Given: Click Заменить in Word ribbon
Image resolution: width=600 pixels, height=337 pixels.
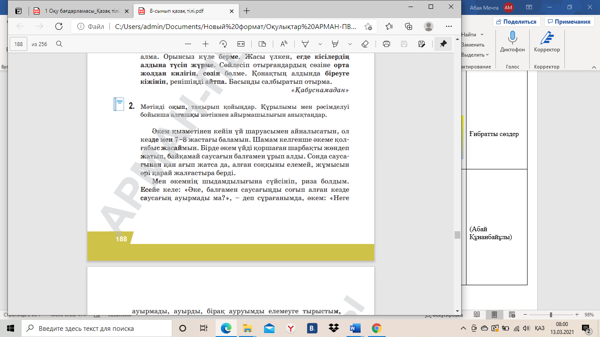Looking at the screenshot, I should click(473, 45).
